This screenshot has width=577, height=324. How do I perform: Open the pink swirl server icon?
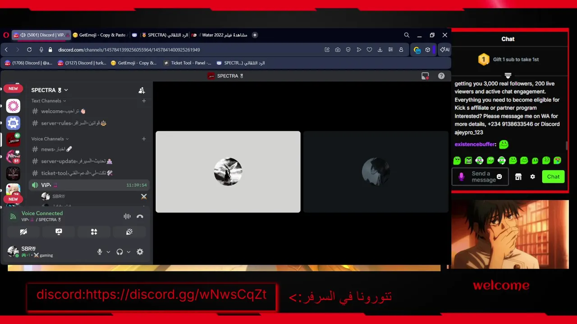(x=13, y=106)
